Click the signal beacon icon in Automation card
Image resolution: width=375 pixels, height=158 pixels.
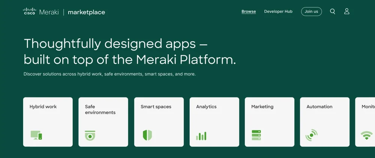point(311,135)
